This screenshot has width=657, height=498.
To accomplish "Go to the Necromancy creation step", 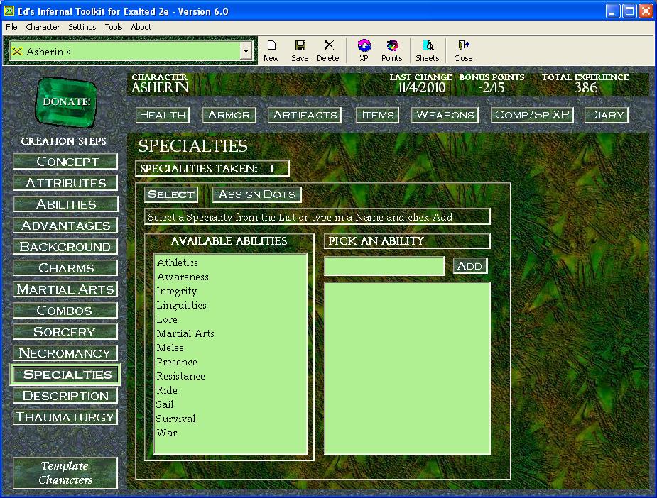I will pos(65,353).
